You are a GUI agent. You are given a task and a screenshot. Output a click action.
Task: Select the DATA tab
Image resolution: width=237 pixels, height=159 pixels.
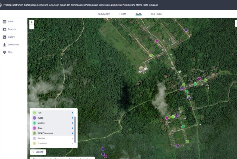(138, 14)
